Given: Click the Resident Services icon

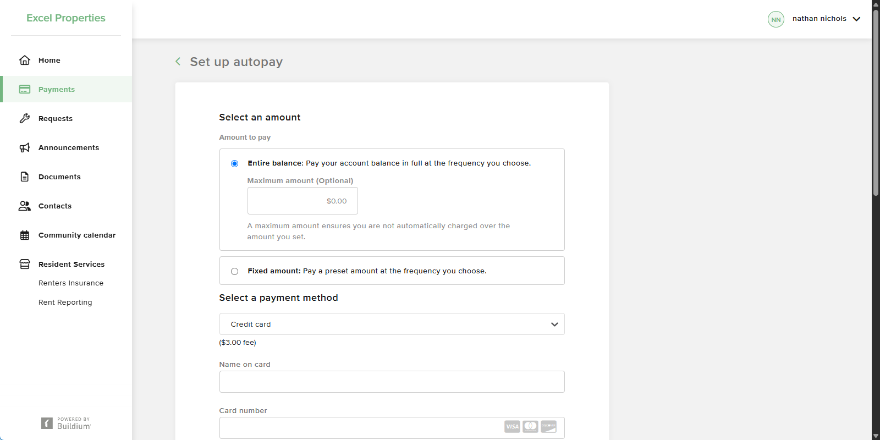Looking at the screenshot, I should point(25,264).
